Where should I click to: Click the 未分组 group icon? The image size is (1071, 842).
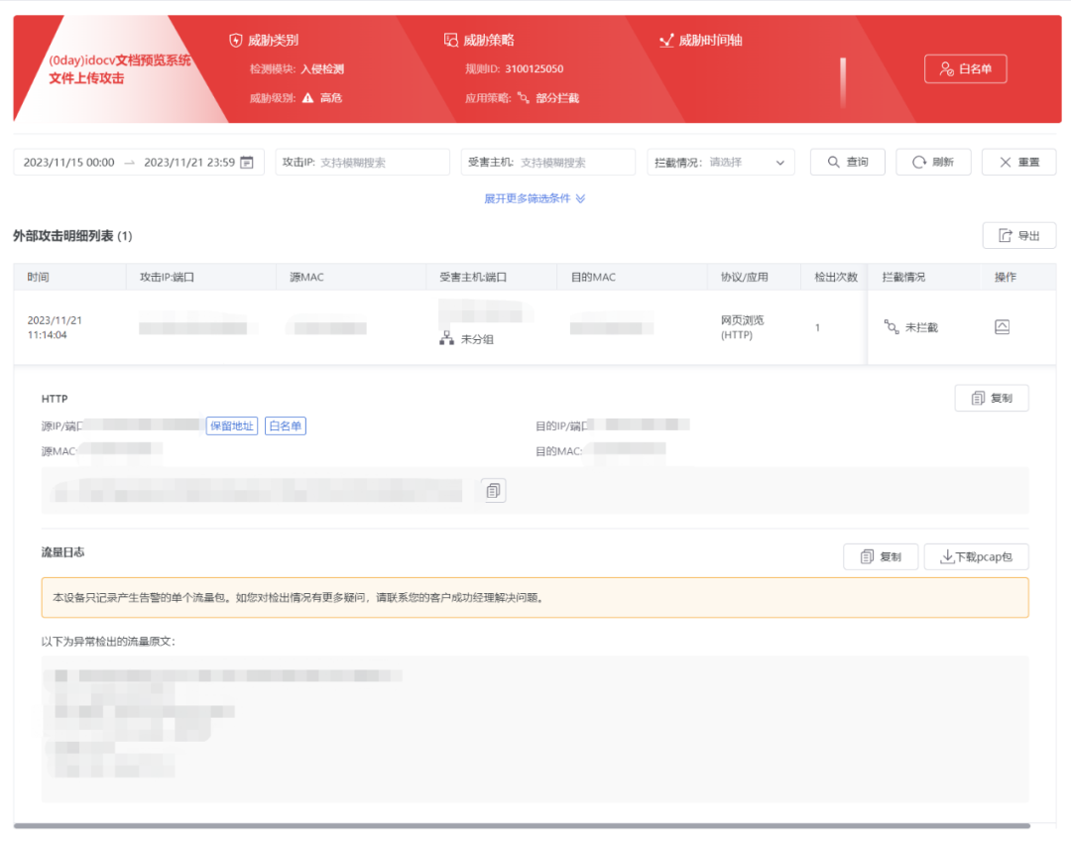pos(446,339)
